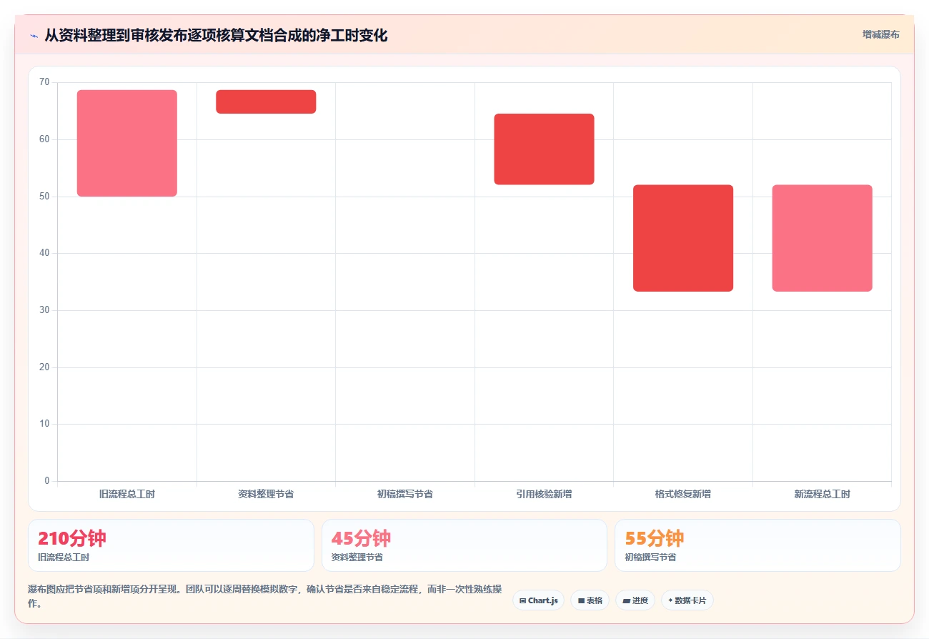Click the 55分钟 stat value

tap(655, 538)
